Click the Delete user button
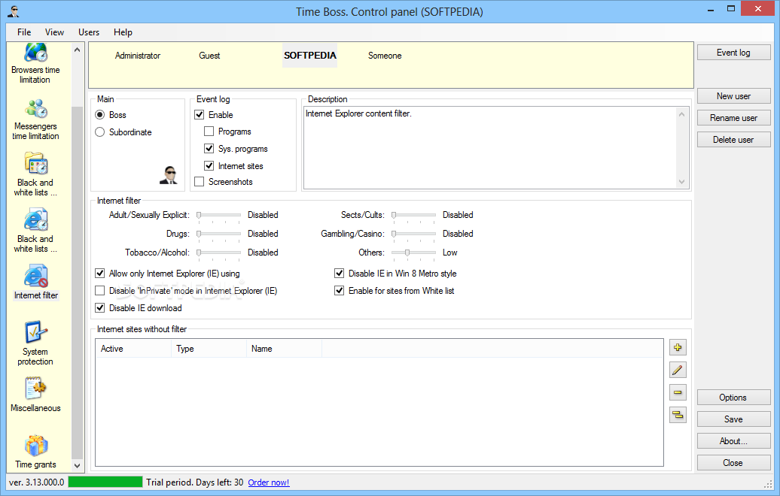Image resolution: width=780 pixels, height=496 pixels. click(734, 140)
